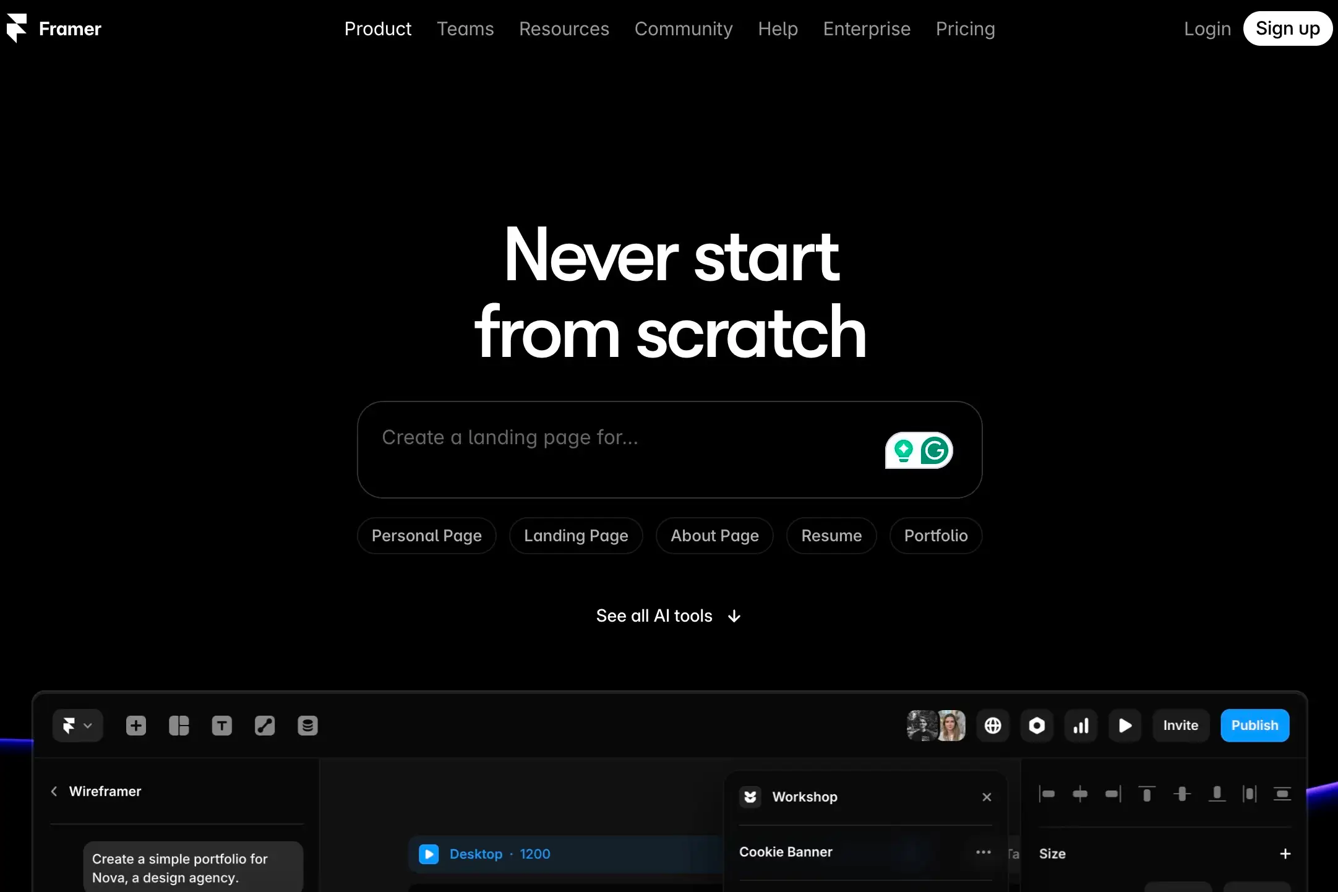The width and height of the screenshot is (1338, 892).
Task: Pick the Portfolio suggestion chip
Action: point(936,536)
